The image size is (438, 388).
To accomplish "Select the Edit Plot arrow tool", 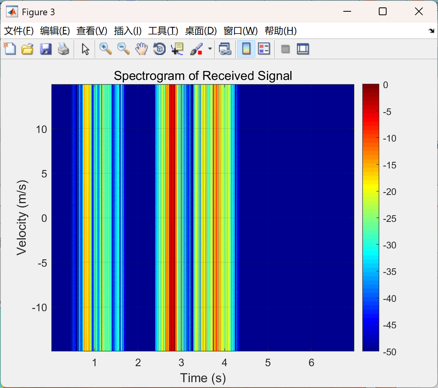I will tap(85, 49).
